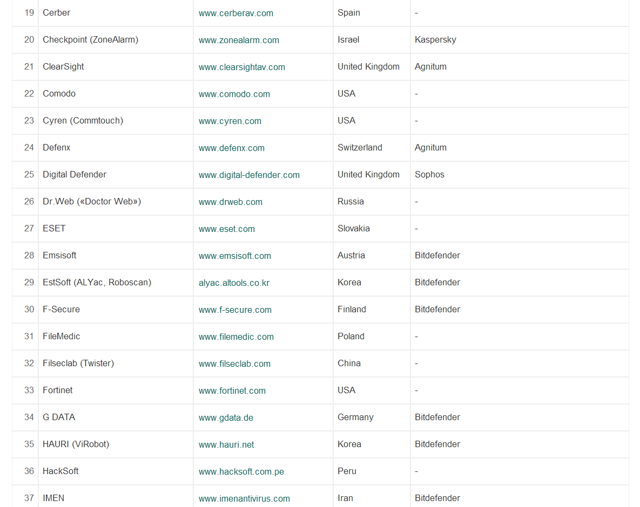Visit the www.drweb.com link
This screenshot has height=507, width=640.
(x=230, y=202)
